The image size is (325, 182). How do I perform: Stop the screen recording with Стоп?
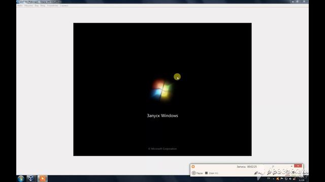pos(212,173)
